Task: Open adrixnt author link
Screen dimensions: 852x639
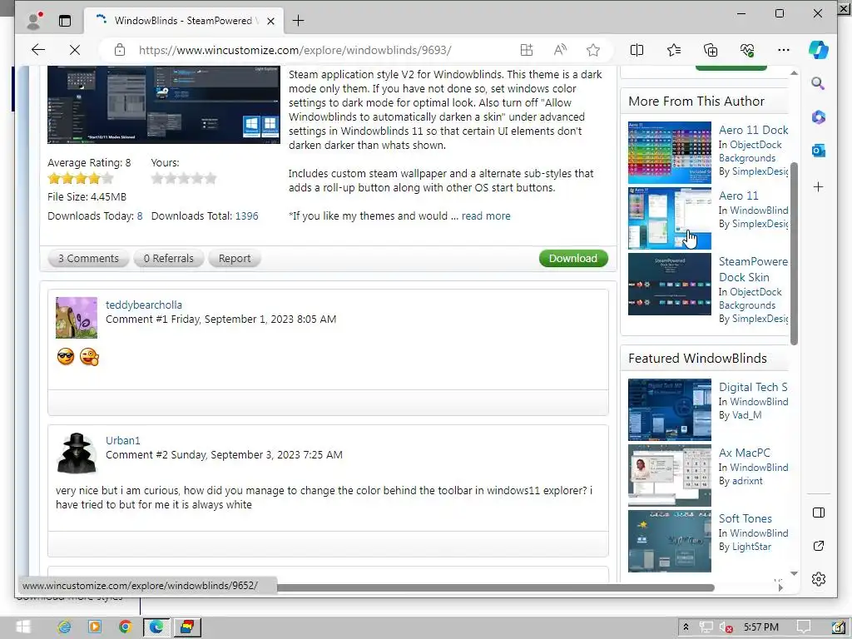Action: coord(747,481)
